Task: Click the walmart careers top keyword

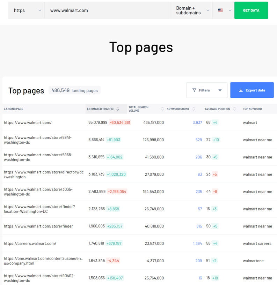Action: pyautogui.click(x=257, y=243)
